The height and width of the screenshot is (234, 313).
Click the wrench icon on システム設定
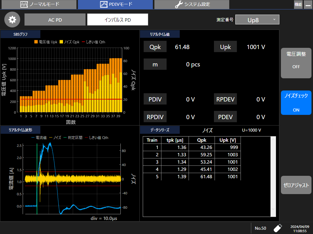(179, 5)
